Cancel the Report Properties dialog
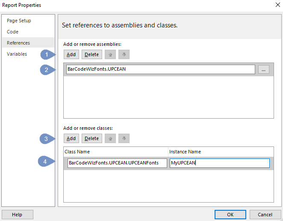The height and width of the screenshot is (221, 283). (265, 215)
